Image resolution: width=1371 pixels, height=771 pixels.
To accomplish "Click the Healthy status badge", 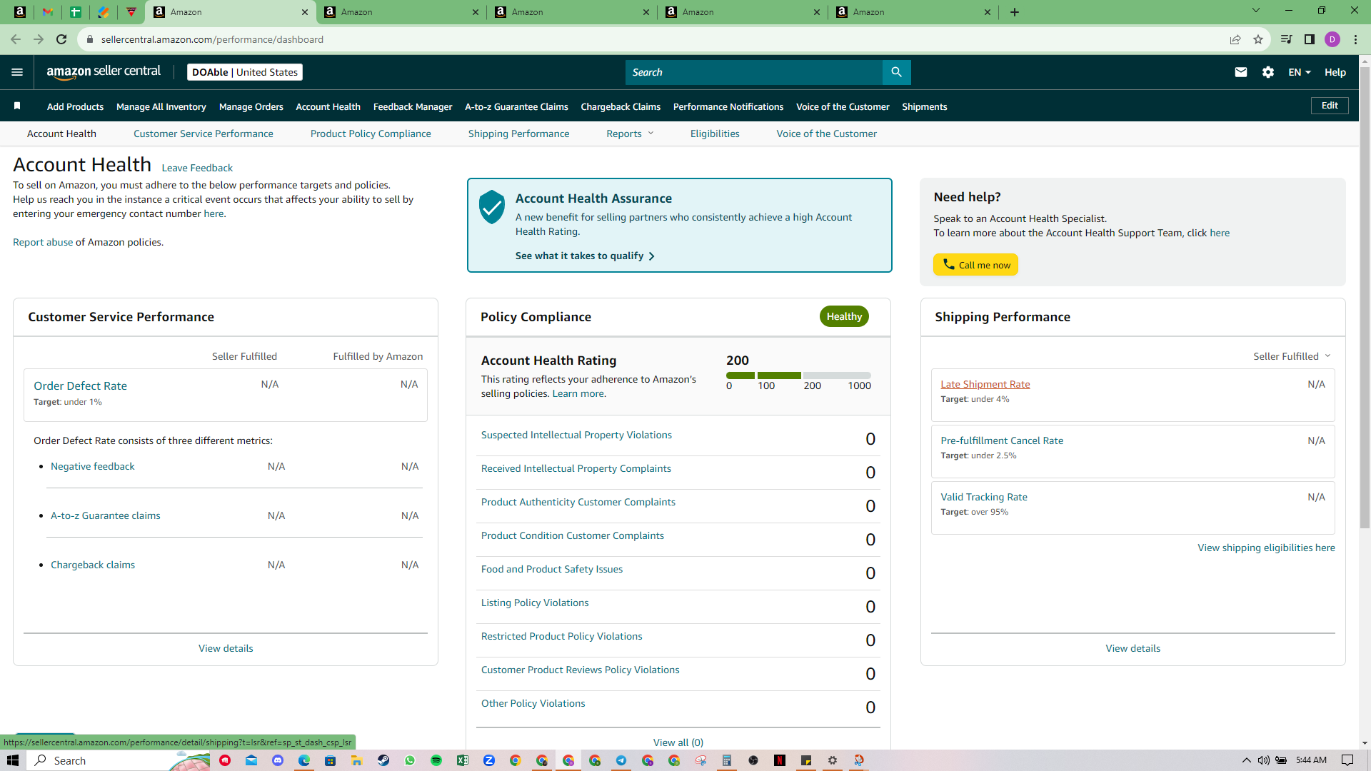I will point(844,316).
